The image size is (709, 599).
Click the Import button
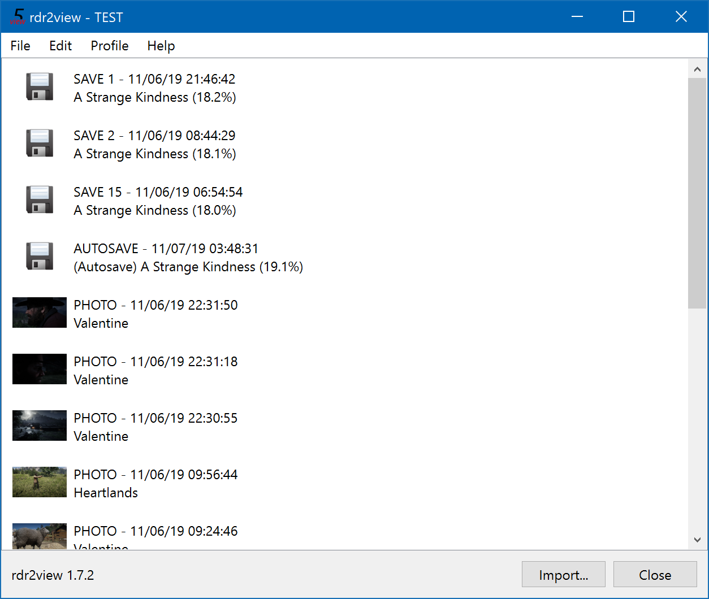563,574
